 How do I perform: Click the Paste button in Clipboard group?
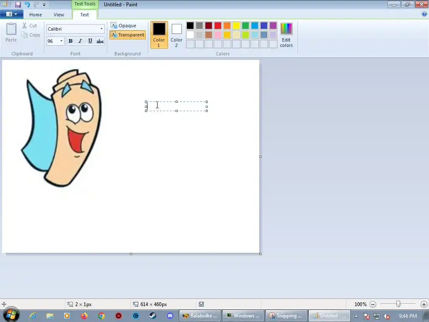point(11,32)
